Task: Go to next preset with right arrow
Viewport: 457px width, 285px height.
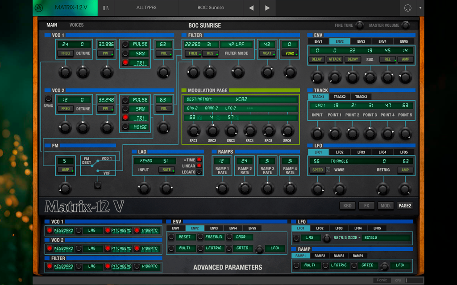Action: 267,8
